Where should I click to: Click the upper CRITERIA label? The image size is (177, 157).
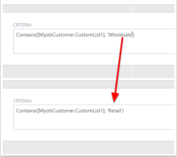[22, 25]
